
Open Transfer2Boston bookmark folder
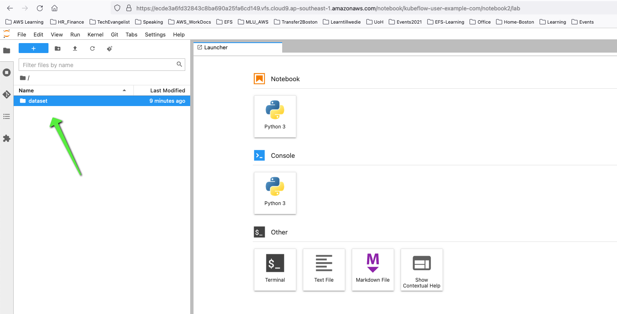point(296,22)
